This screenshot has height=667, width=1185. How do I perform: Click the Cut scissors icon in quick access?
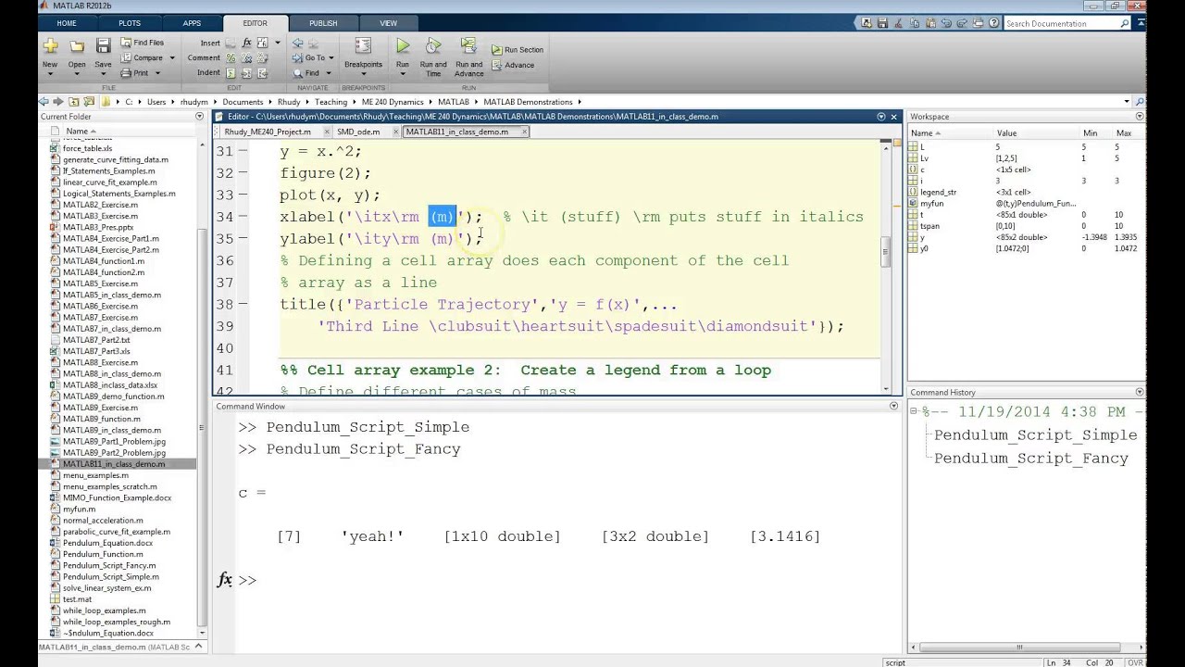coord(898,23)
